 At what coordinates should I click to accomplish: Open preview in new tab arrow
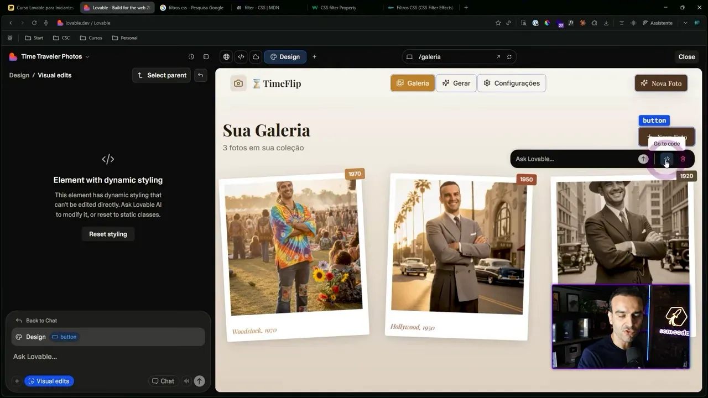[x=498, y=57]
